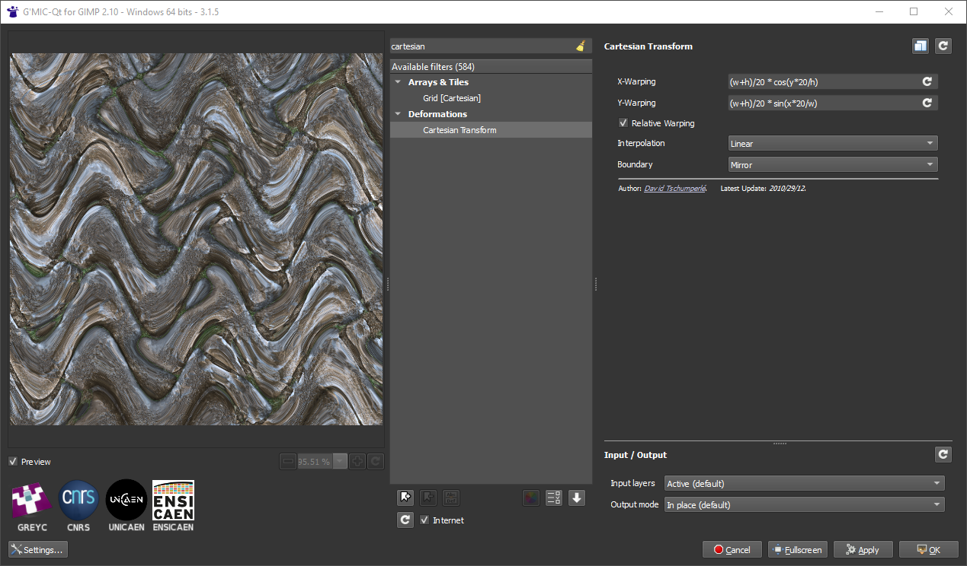Open the Interpolation dropdown

click(832, 143)
